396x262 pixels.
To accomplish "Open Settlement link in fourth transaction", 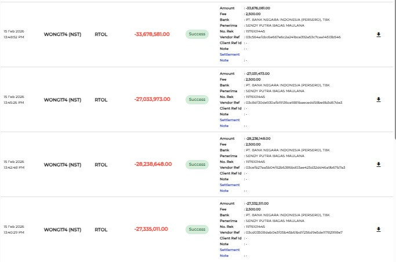I will [230, 250].
